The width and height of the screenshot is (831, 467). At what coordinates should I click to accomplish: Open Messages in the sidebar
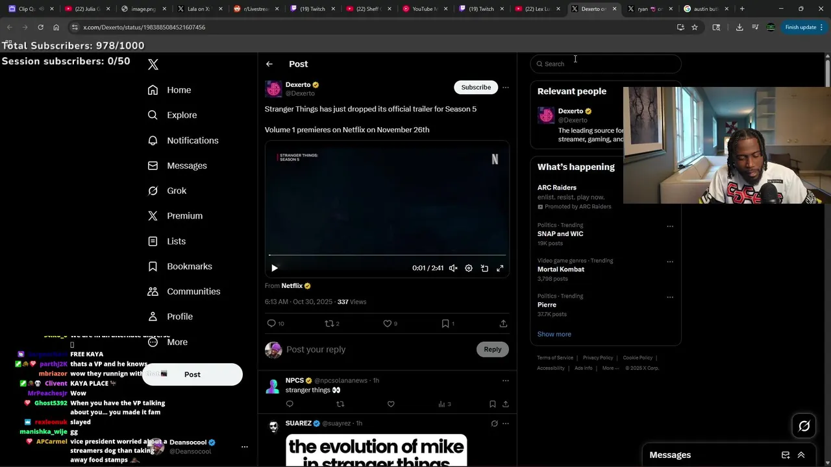coord(177,165)
